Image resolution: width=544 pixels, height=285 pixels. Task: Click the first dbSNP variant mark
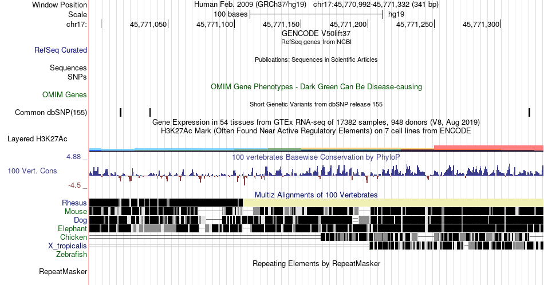pyautogui.click(x=121, y=112)
